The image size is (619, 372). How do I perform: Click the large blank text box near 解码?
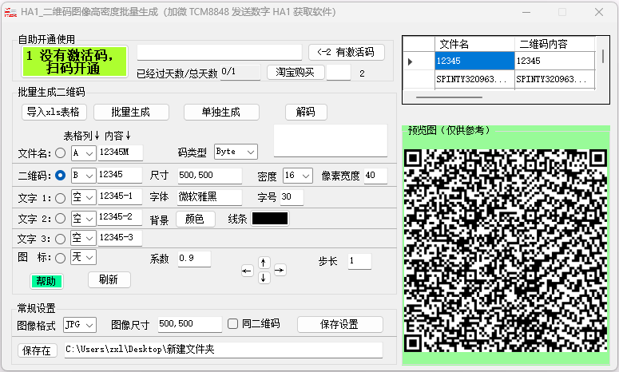coord(331,140)
